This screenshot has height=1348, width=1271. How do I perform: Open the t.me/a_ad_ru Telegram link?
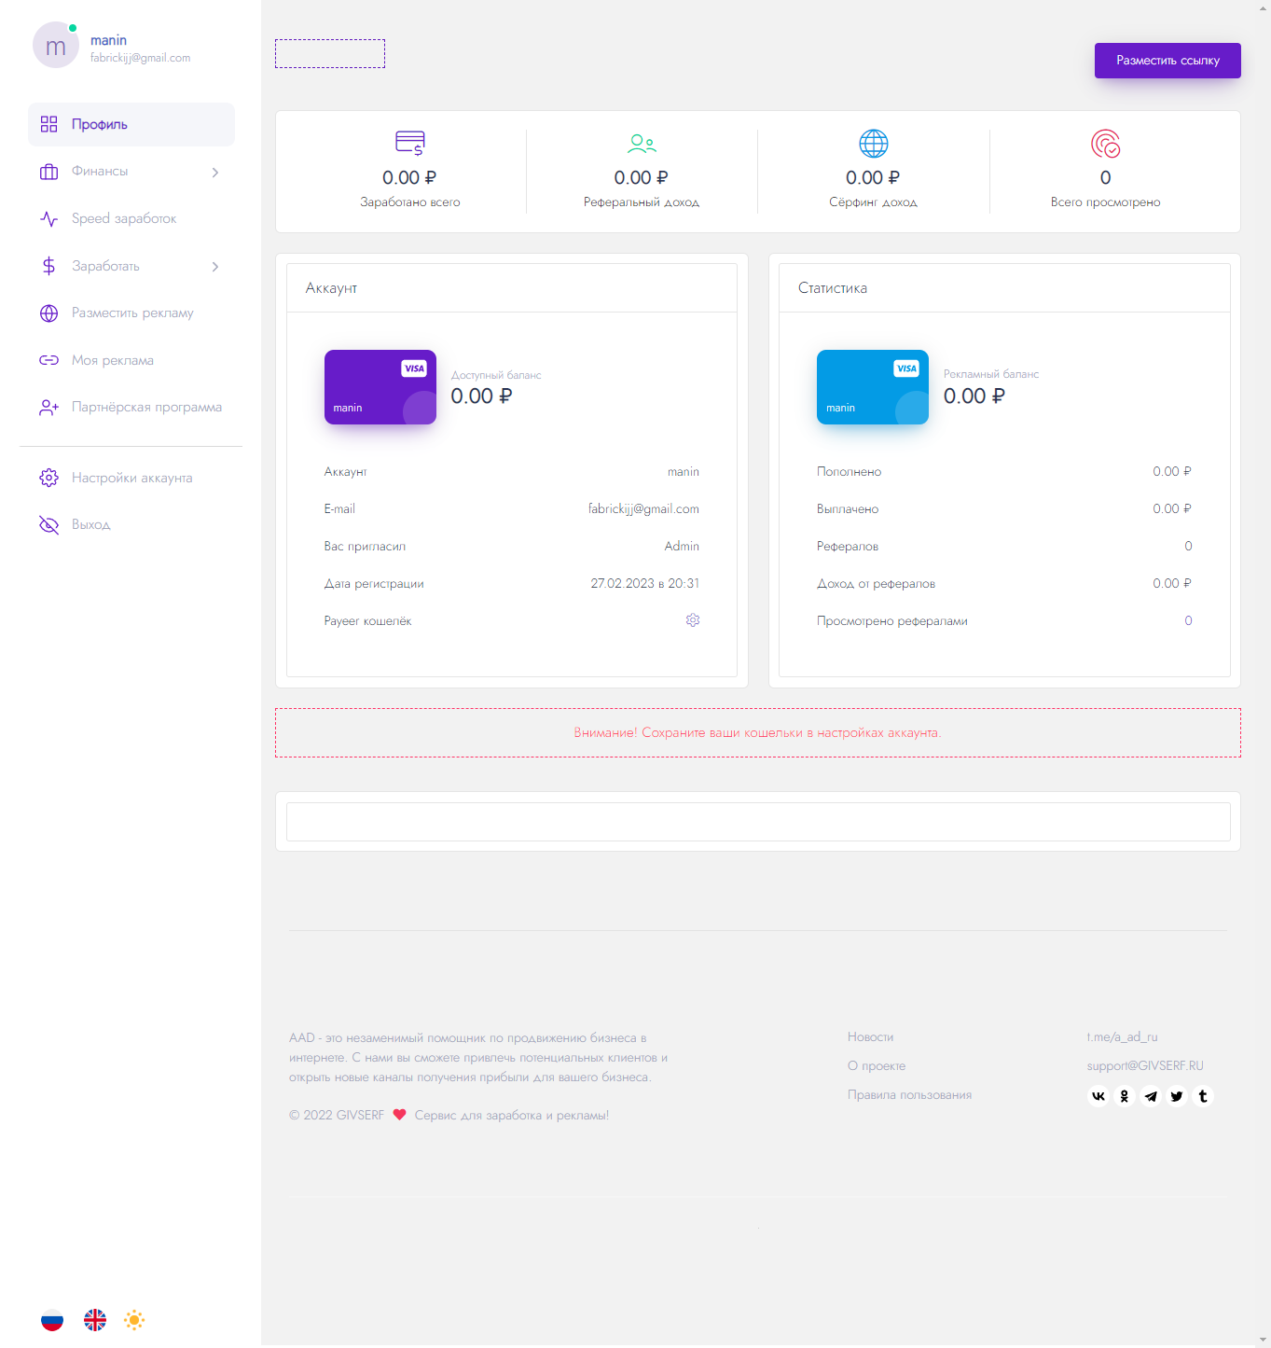[x=1122, y=1037]
